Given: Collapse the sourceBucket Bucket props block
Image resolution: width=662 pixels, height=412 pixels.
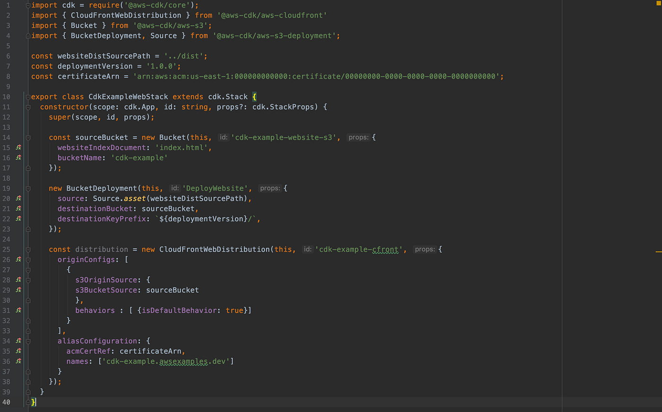Looking at the screenshot, I should [x=27, y=137].
